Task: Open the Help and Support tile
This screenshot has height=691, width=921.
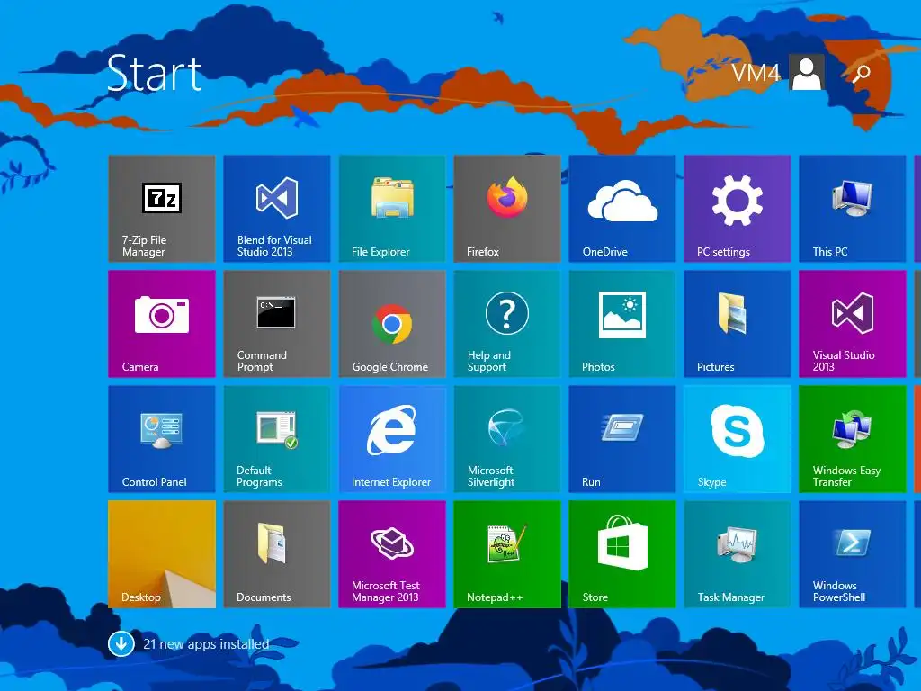Action: (x=507, y=324)
